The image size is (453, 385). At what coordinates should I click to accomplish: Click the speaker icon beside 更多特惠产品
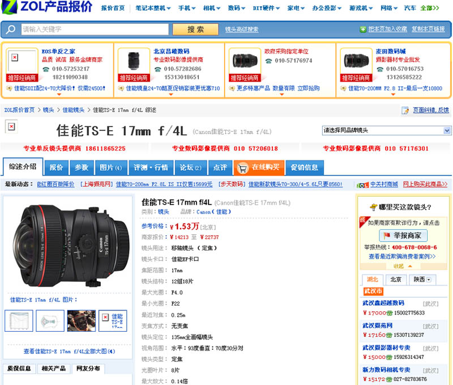point(232,88)
